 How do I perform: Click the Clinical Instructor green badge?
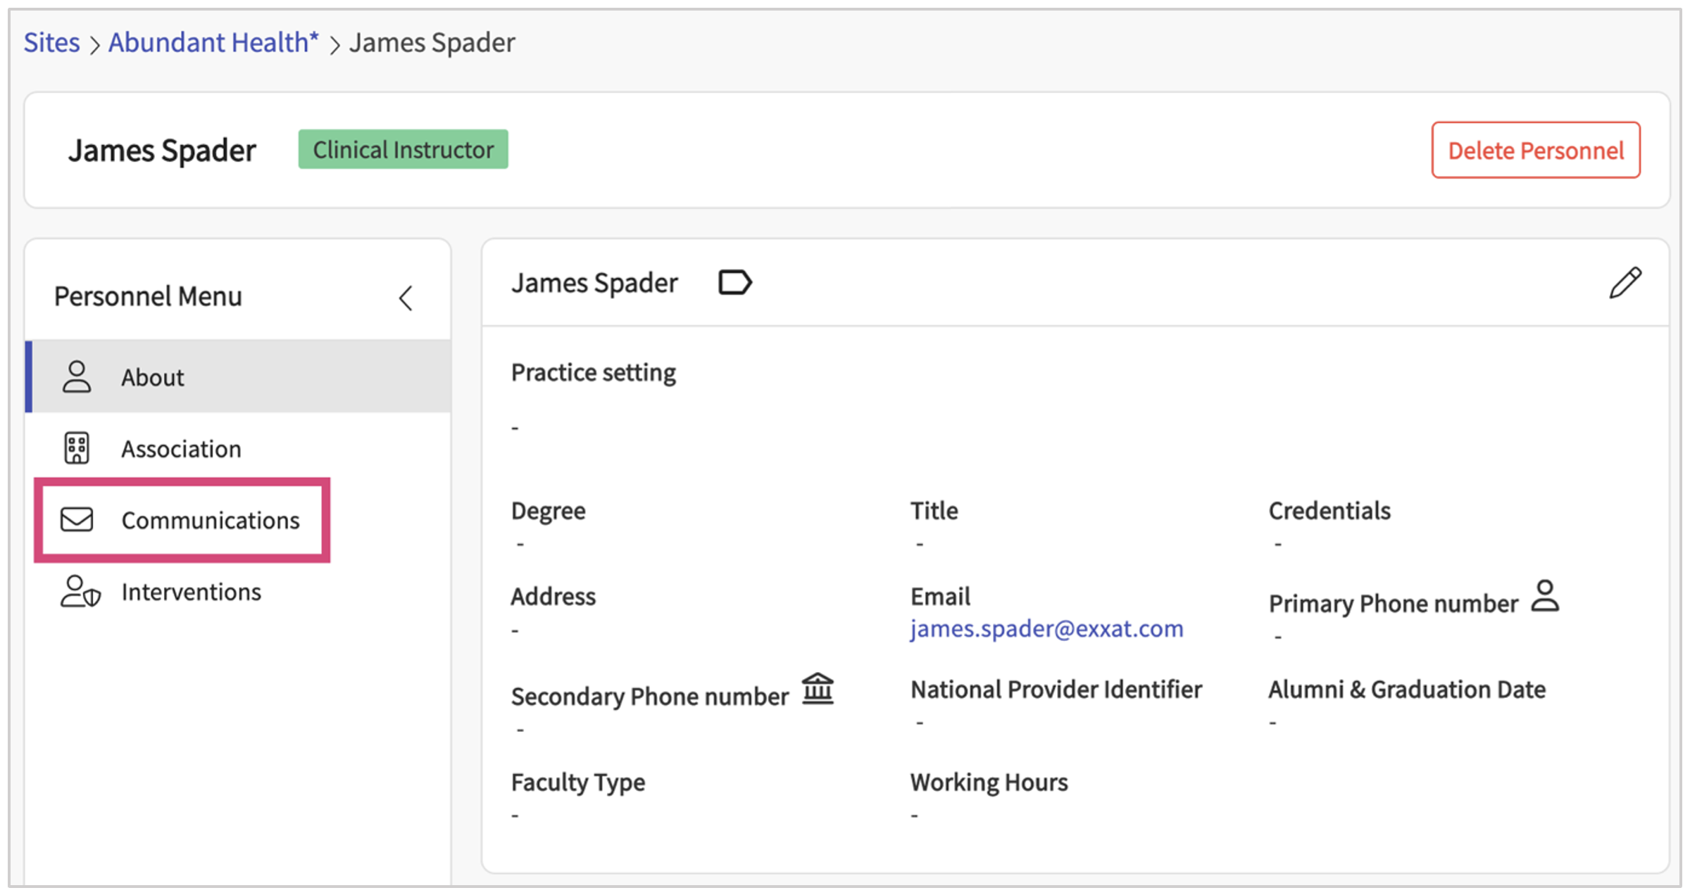[403, 150]
